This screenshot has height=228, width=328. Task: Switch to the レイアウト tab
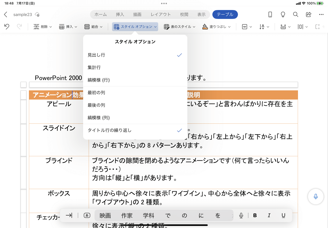161,14
